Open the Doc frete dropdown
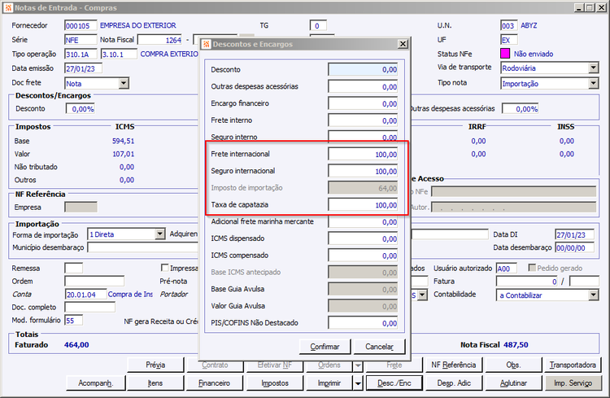610x398 pixels. pyautogui.click(x=124, y=83)
